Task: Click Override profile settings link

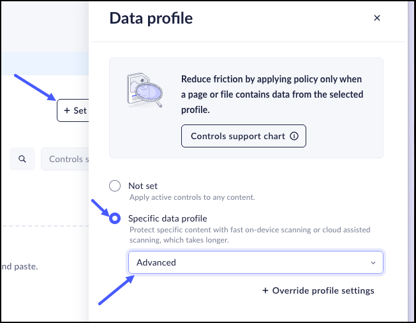Action: [323, 290]
